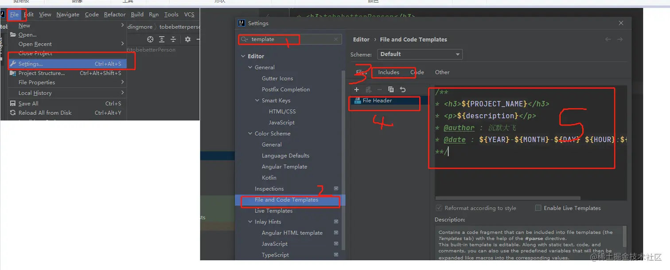Click the Reload All from Disk icon
The image size is (670, 270).
(x=13, y=113)
